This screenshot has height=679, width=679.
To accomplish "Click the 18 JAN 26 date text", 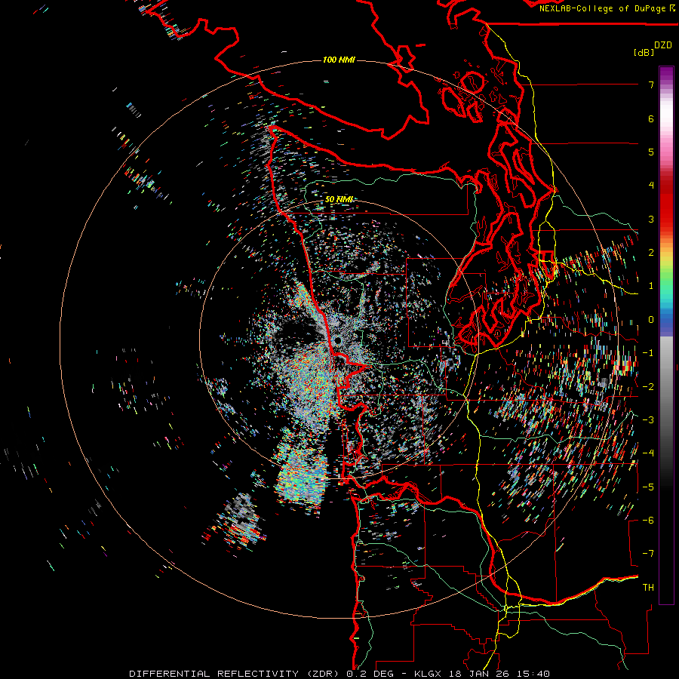I will pos(478,674).
